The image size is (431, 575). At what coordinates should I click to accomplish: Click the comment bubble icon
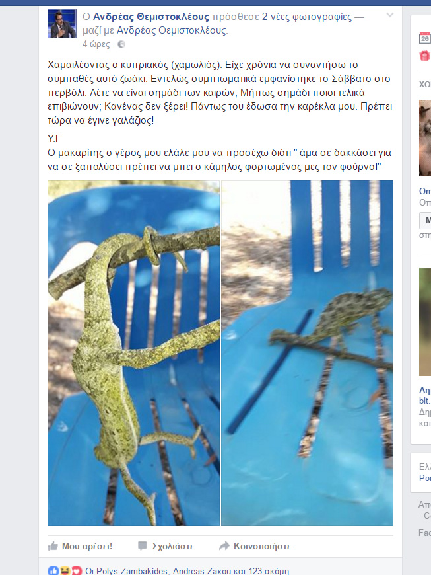[143, 546]
